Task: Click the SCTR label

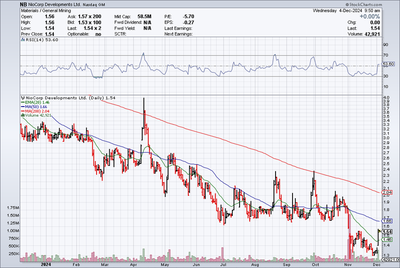Action: pos(120,34)
